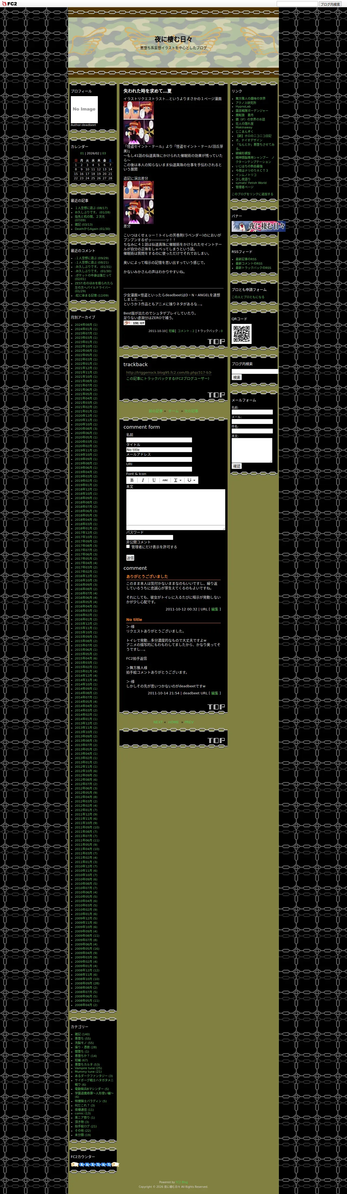Focus the タイトル field showing No title
The width and height of the screenshot is (347, 1194).
point(159,450)
